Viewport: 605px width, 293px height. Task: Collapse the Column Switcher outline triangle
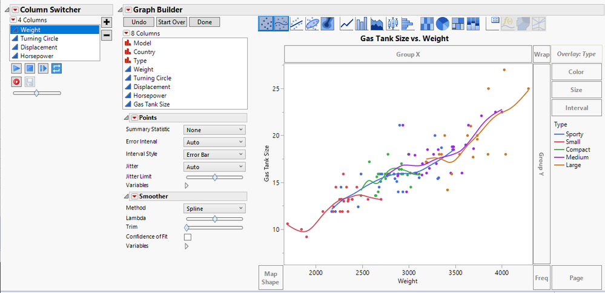click(x=7, y=10)
